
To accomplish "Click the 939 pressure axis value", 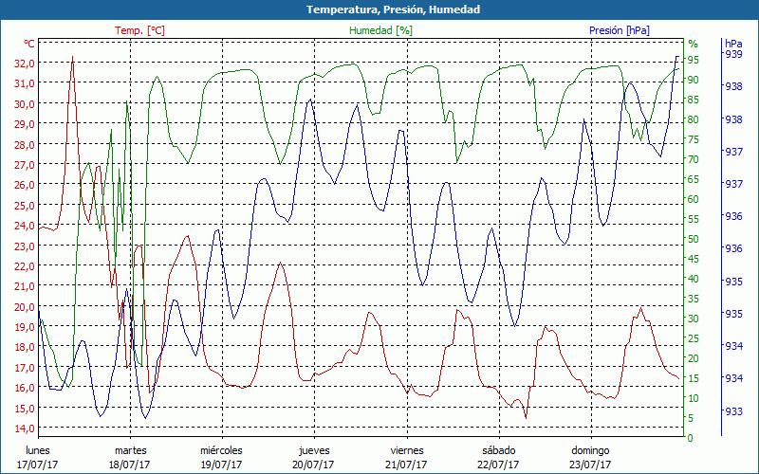I will coord(733,54).
